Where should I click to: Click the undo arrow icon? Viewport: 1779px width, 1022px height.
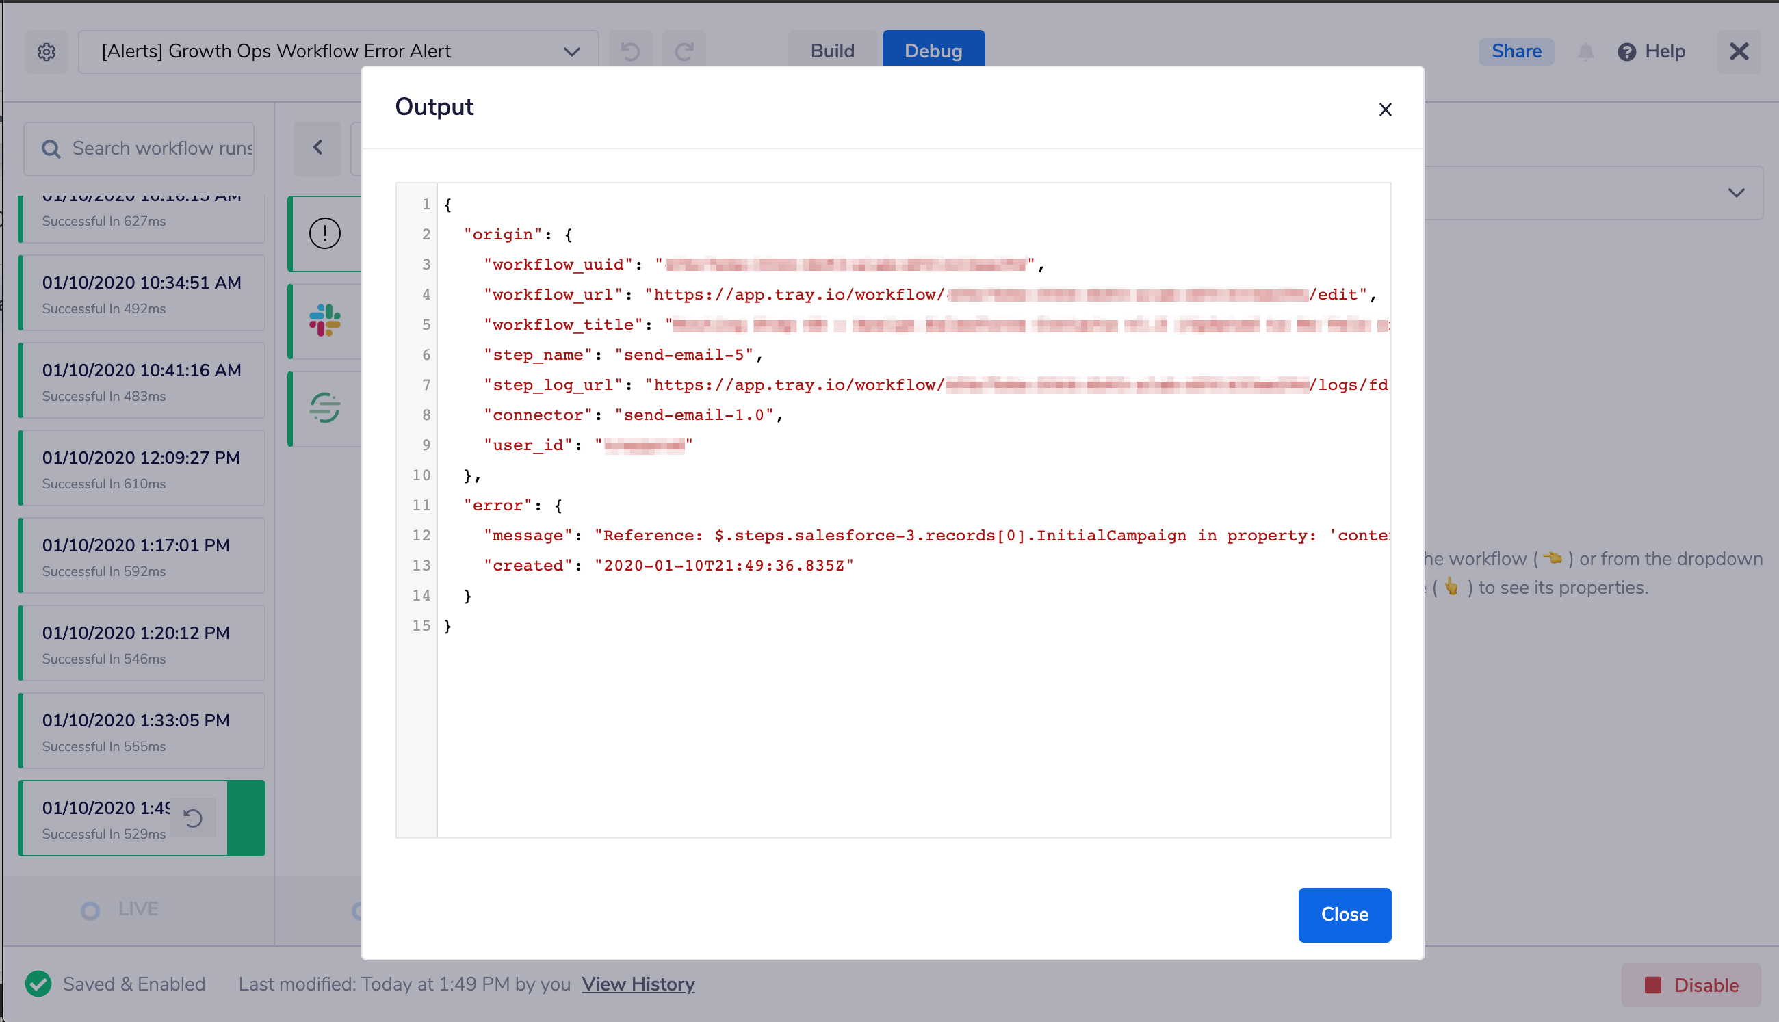pyautogui.click(x=629, y=51)
